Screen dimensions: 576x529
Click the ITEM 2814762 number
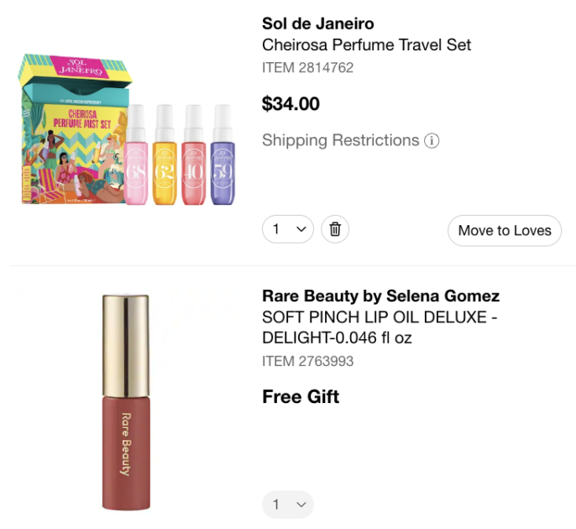click(x=307, y=67)
